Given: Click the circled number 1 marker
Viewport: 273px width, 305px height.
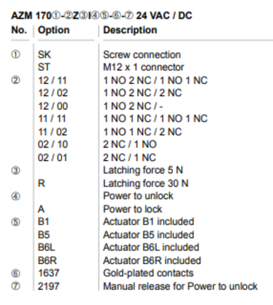Looking at the screenshot, I should click(x=16, y=54).
